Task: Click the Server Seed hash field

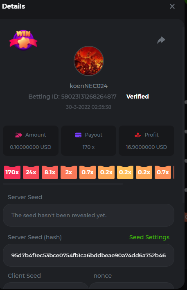Action: [89, 255]
